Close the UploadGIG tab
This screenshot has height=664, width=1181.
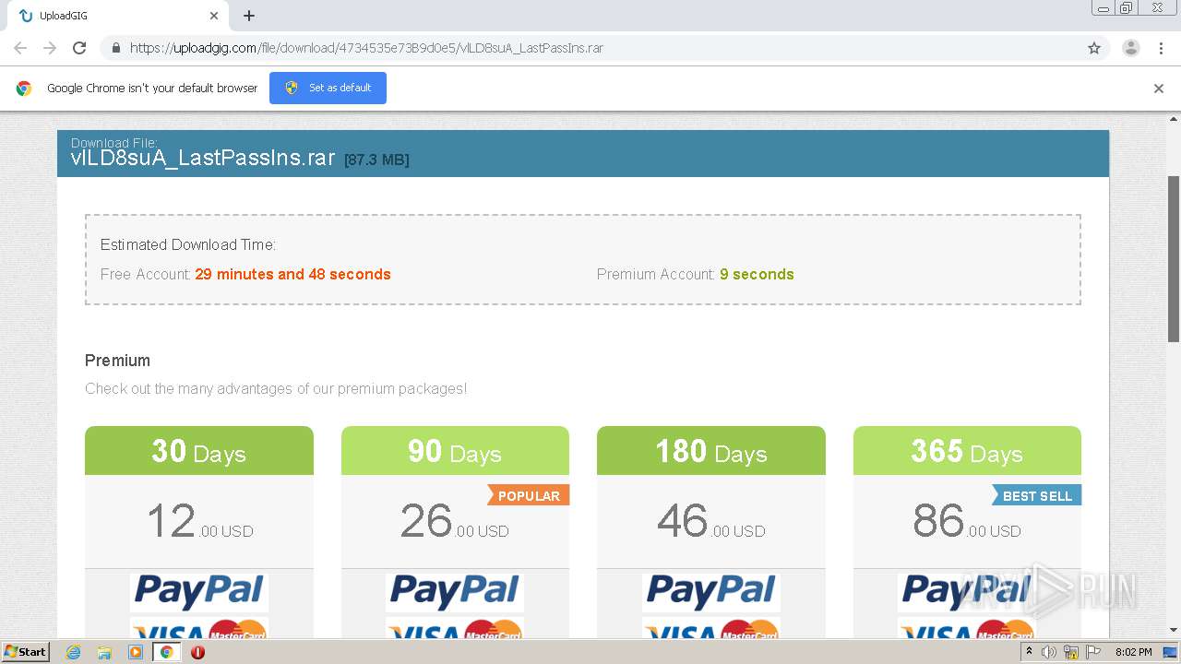click(x=214, y=16)
